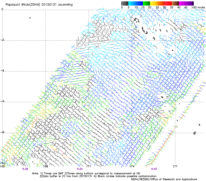Viewport: 206px width, 181px height.
Task: Click the '25' label under the color legend
Action: pos(157,7)
